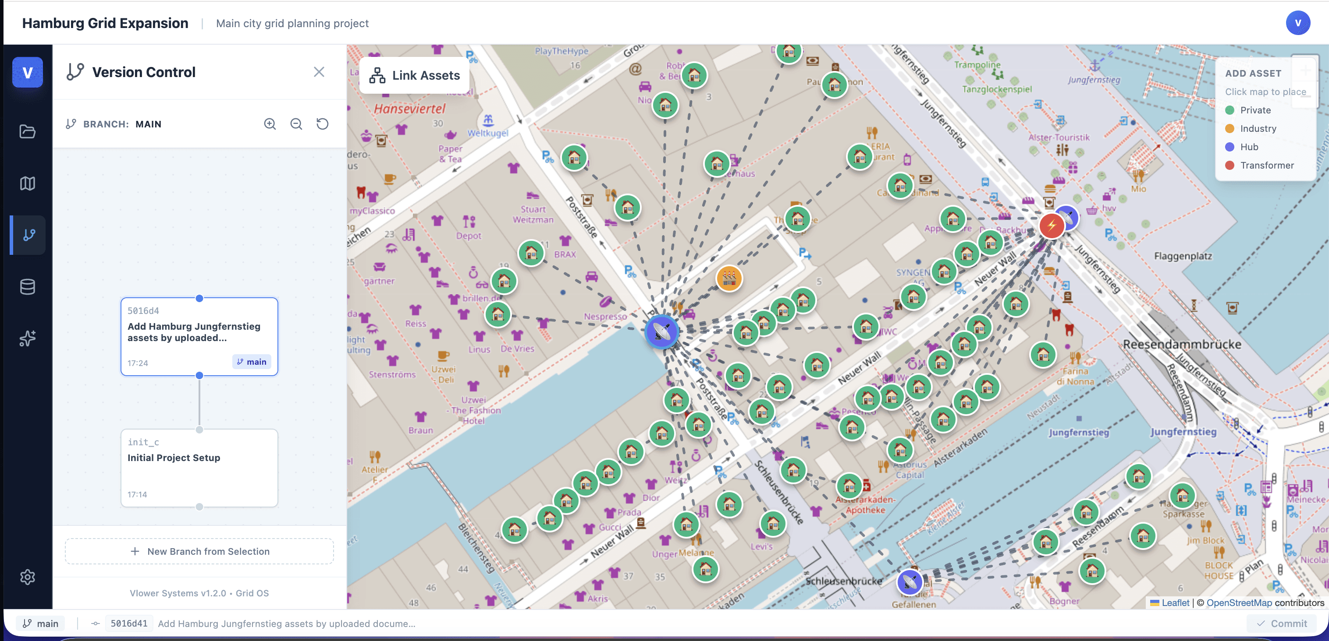Open settings gear in sidebar
The height and width of the screenshot is (641, 1329).
pyautogui.click(x=27, y=577)
